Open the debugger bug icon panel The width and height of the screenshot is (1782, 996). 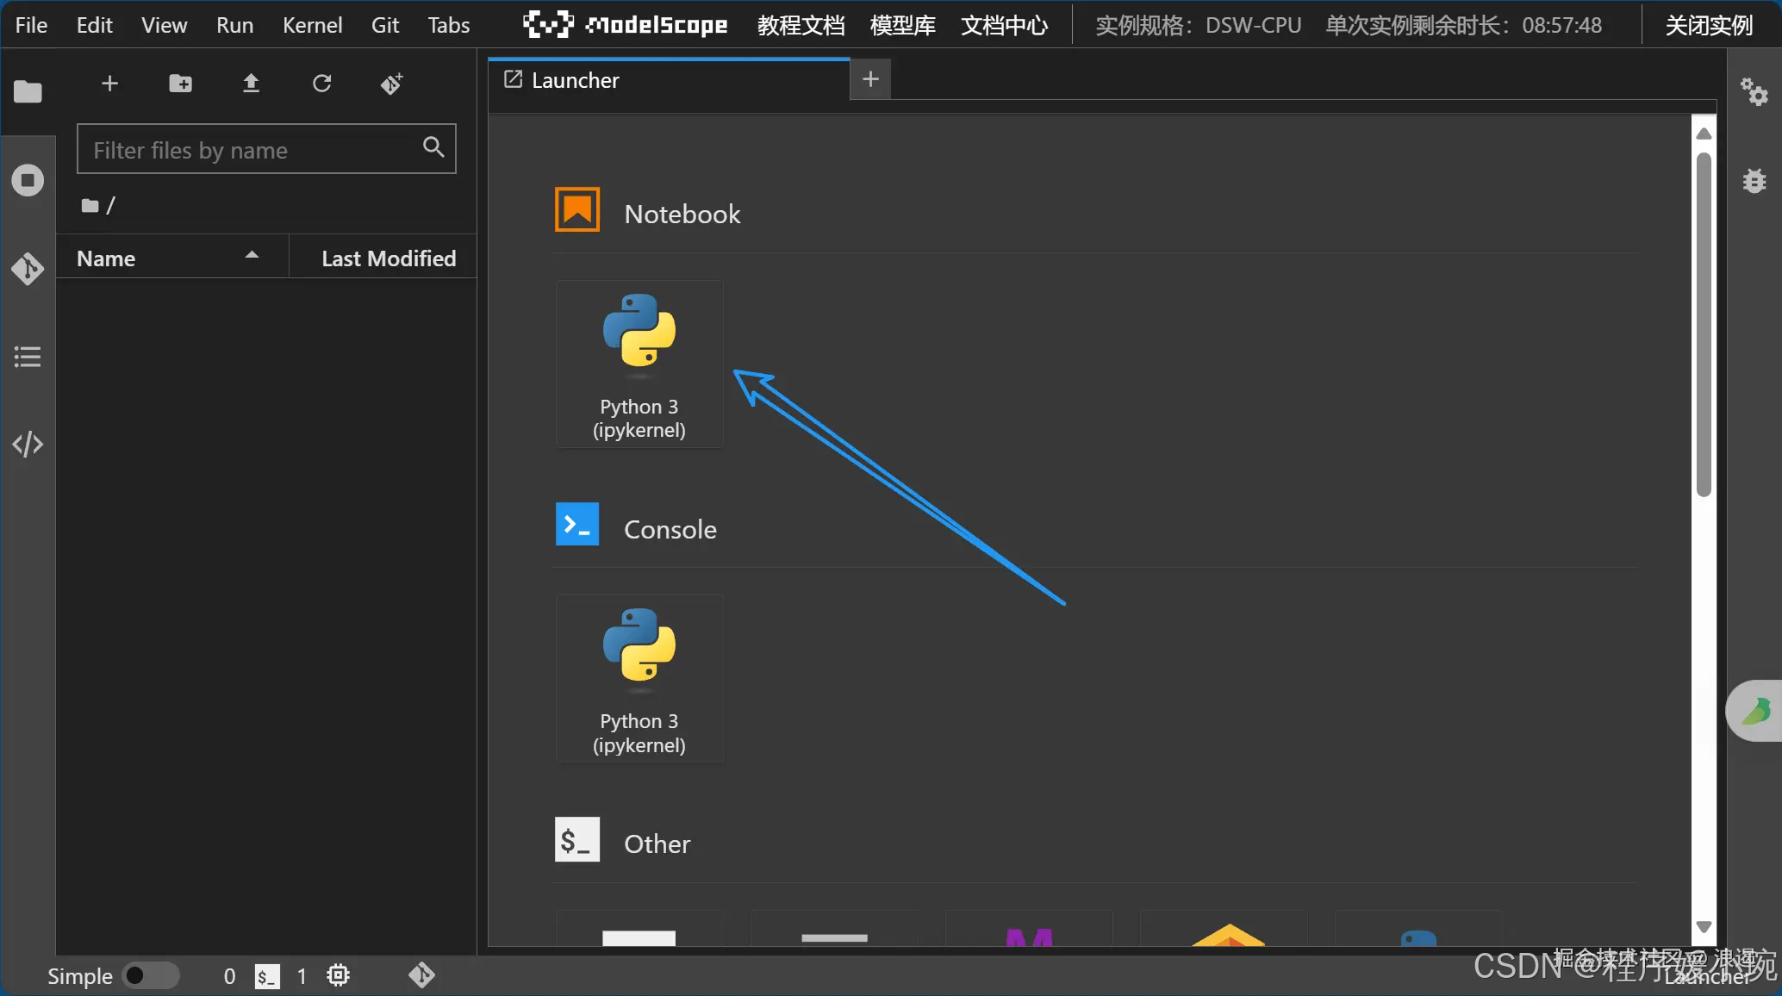click(x=1754, y=181)
